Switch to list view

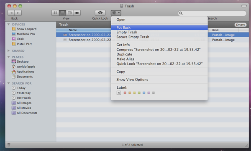pos(62,13)
